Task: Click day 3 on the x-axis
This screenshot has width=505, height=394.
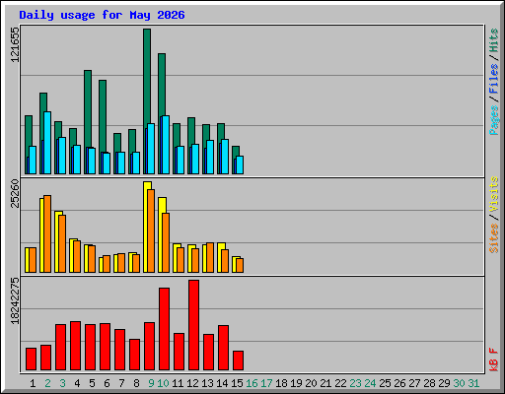Action: (62, 383)
